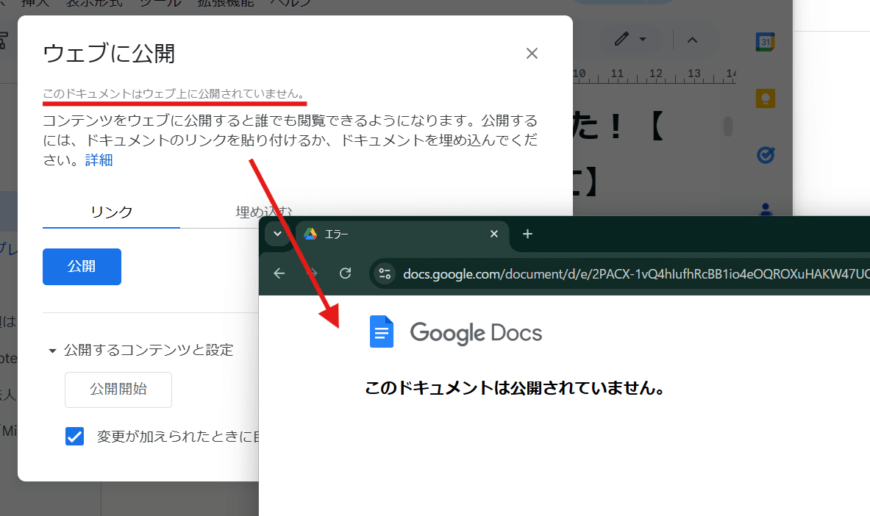The height and width of the screenshot is (516, 870).
Task: Open Google Keep side panel icon
Action: click(x=766, y=98)
